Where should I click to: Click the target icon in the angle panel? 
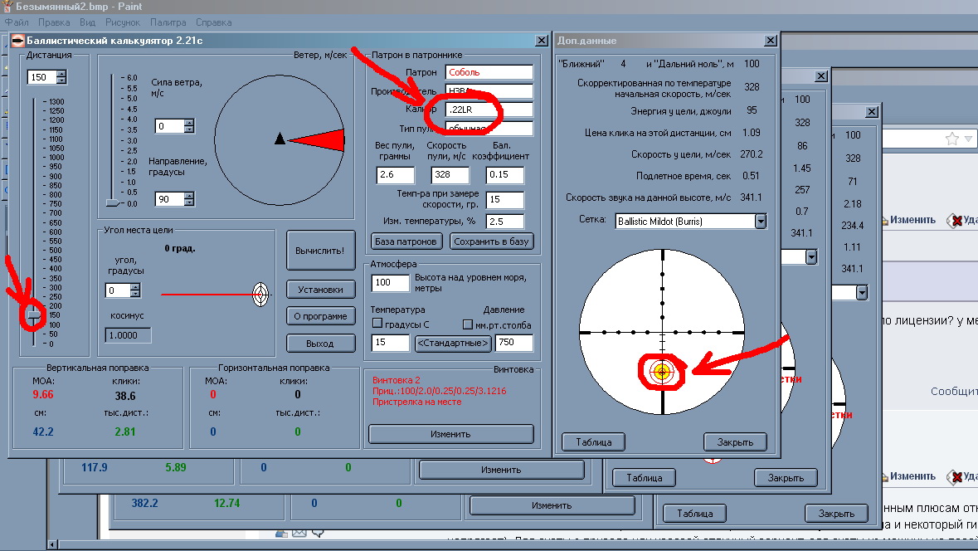(x=260, y=293)
